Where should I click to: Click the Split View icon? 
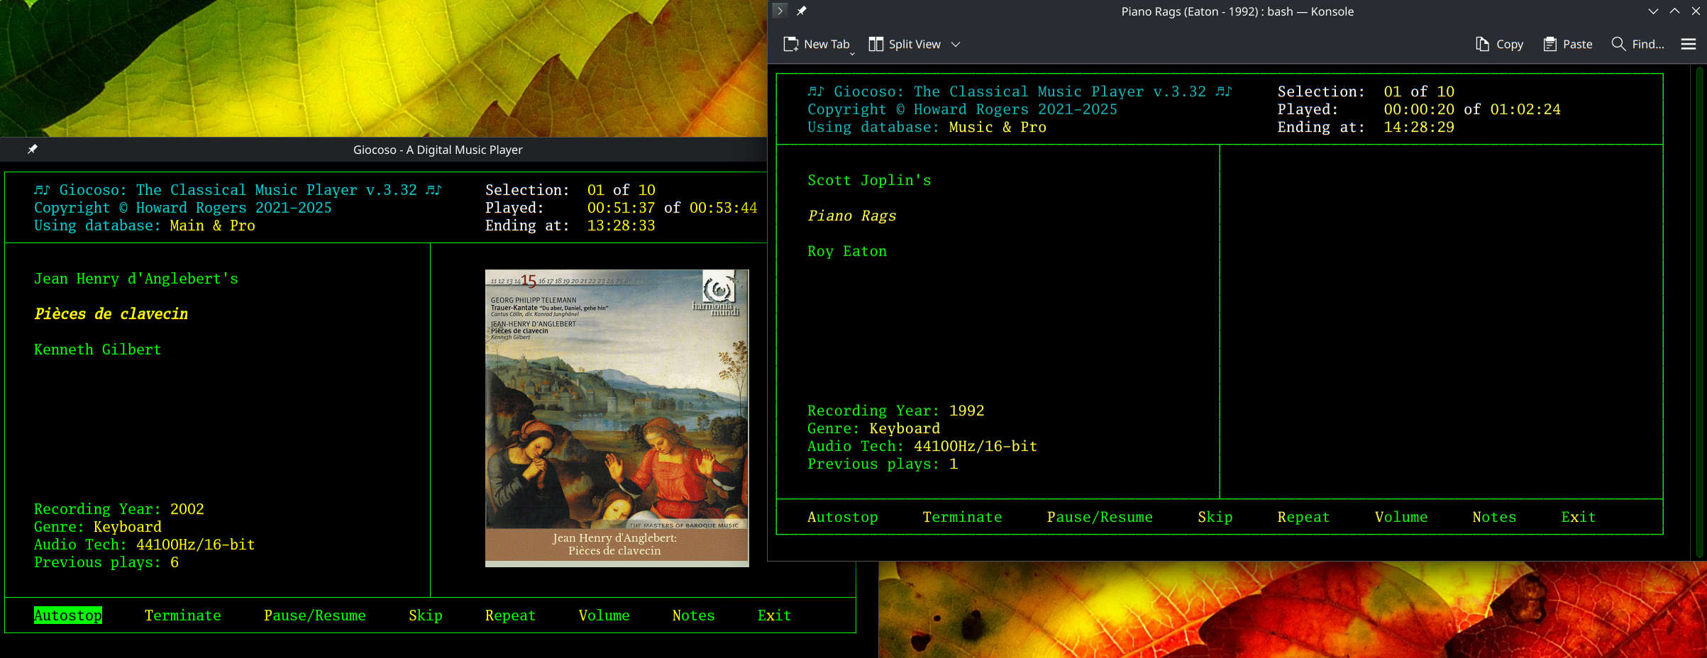pos(877,43)
